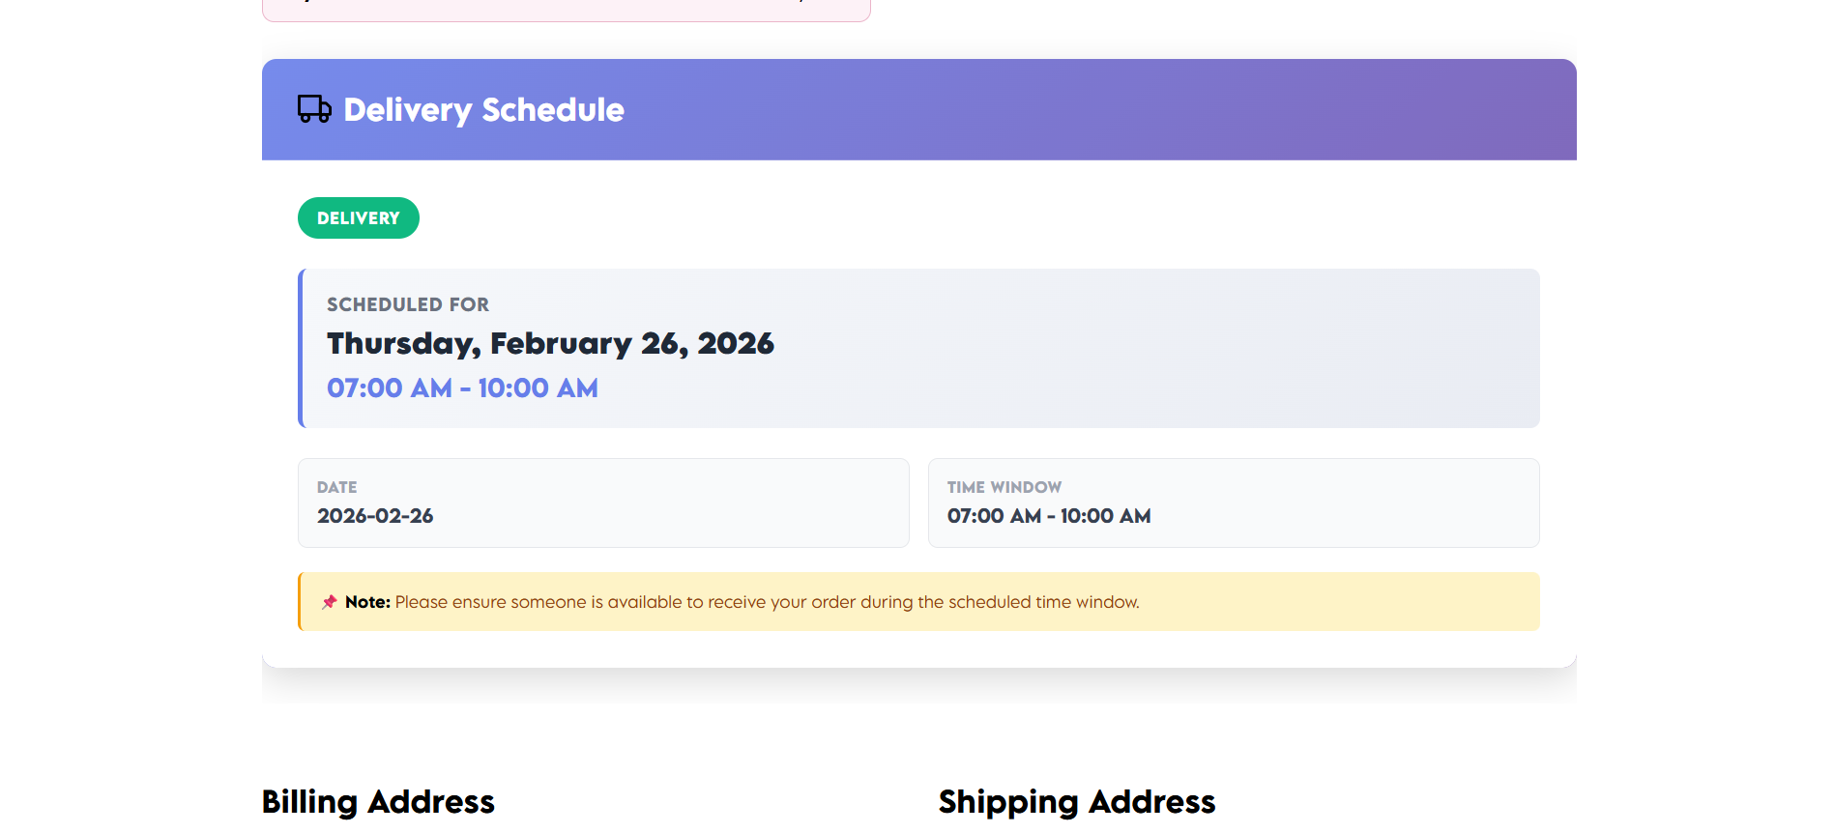Click the 07:00 AM - 10:00 AM time text
The width and height of the screenshot is (1834, 833).
point(462,388)
